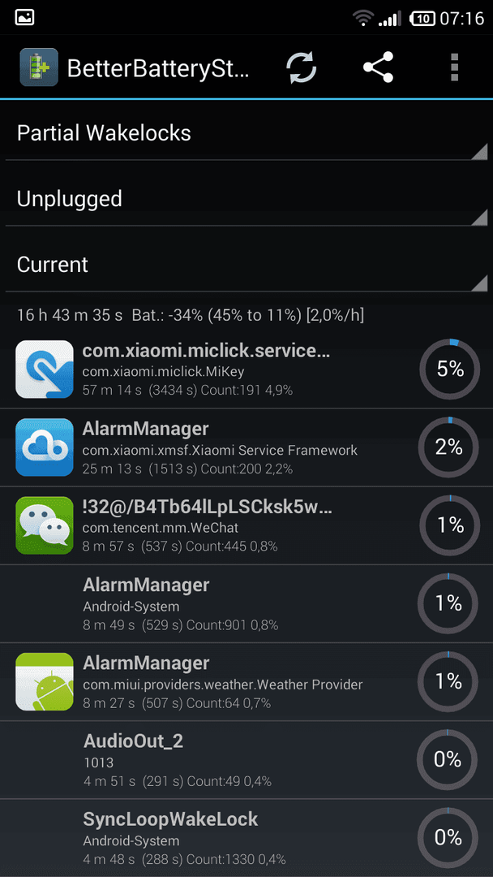Select the com.xiaomi.miclick.service wakelock entry
The width and height of the screenshot is (493, 877).
click(x=246, y=369)
